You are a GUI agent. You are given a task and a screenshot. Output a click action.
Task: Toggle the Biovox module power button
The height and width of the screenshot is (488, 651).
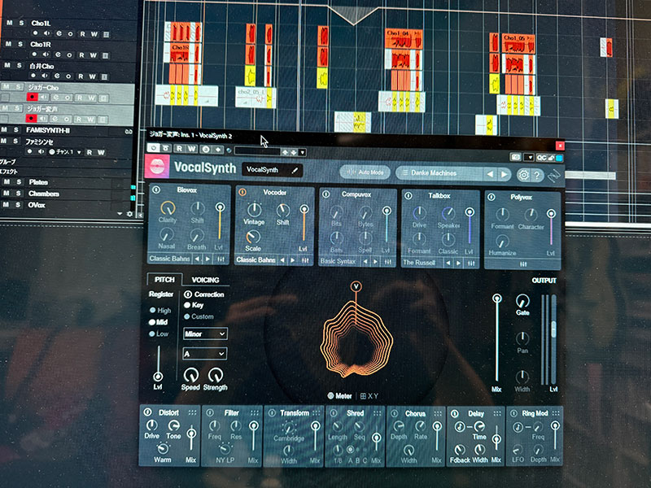[x=156, y=190]
